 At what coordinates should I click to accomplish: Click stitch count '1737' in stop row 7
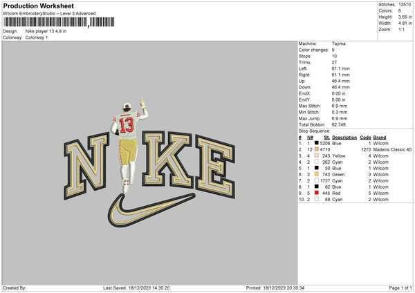325,180
